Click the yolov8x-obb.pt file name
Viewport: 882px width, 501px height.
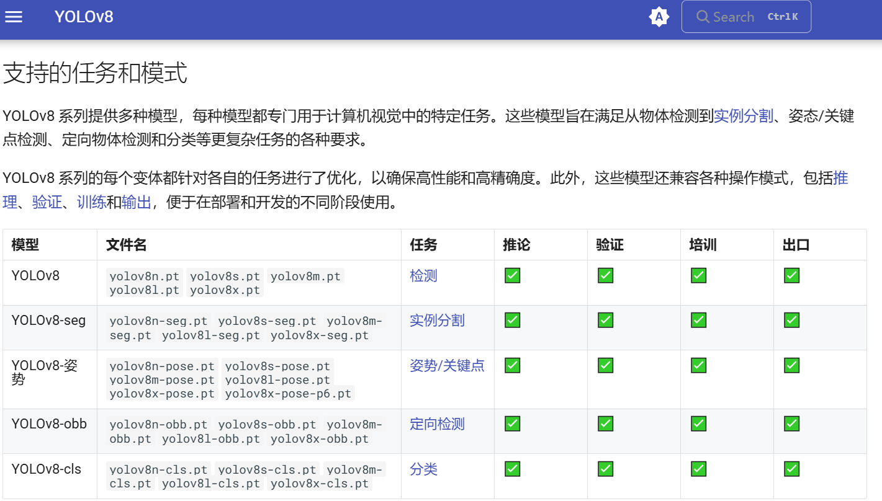(x=320, y=439)
